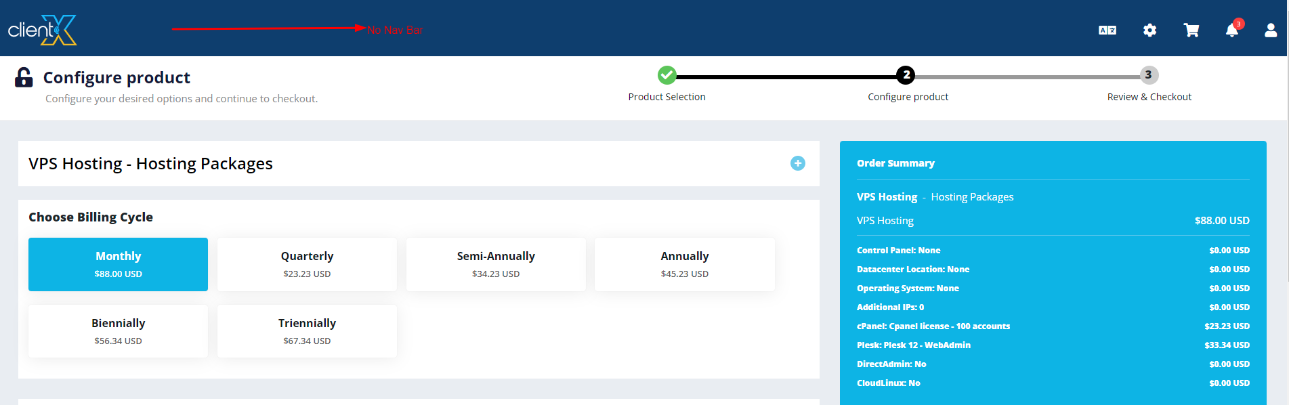This screenshot has width=1289, height=405.
Task: Click the padlock icon beside Configure product
Action: click(x=24, y=78)
